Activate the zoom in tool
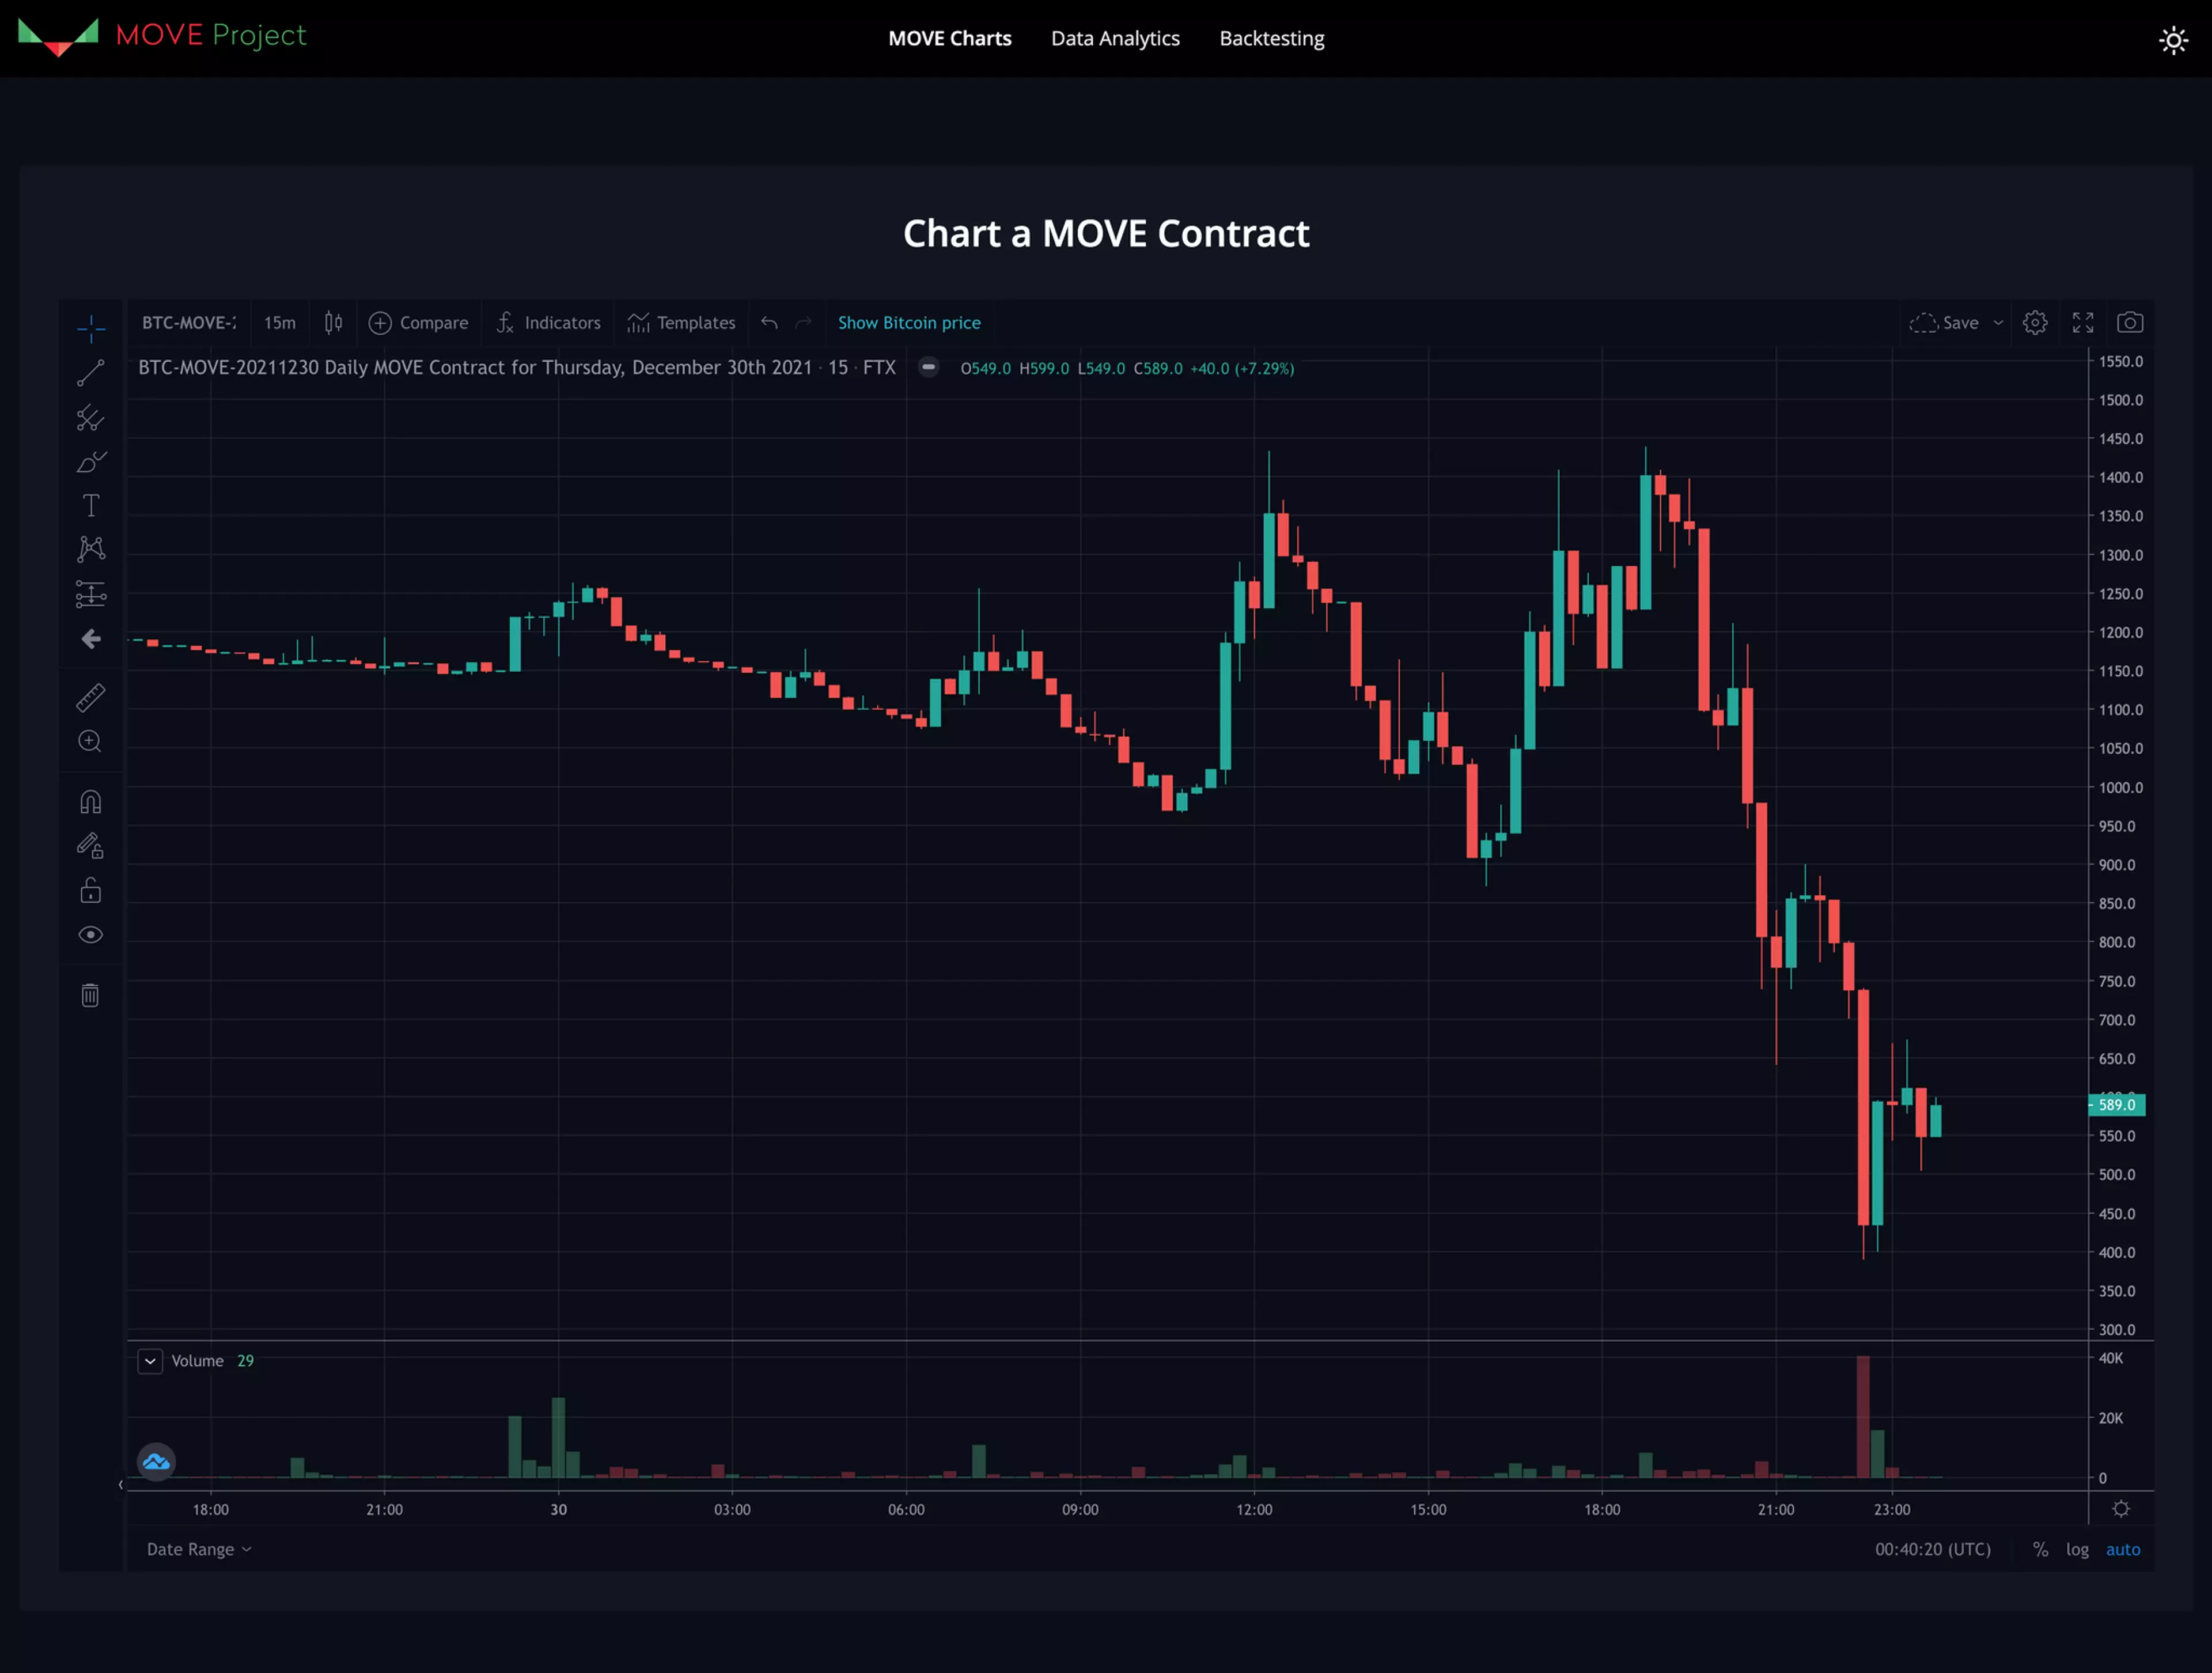The image size is (2212, 1673). point(90,741)
